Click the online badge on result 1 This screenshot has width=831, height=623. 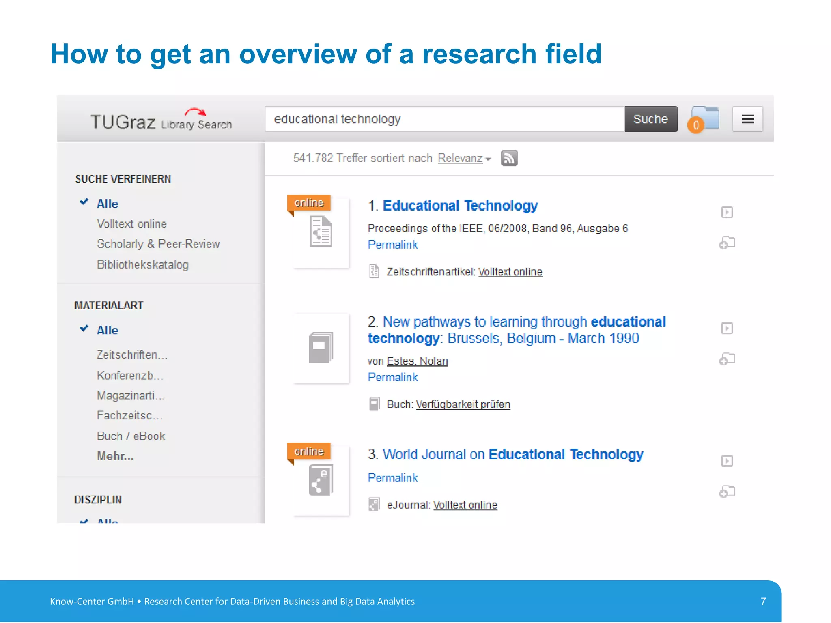[x=309, y=203]
